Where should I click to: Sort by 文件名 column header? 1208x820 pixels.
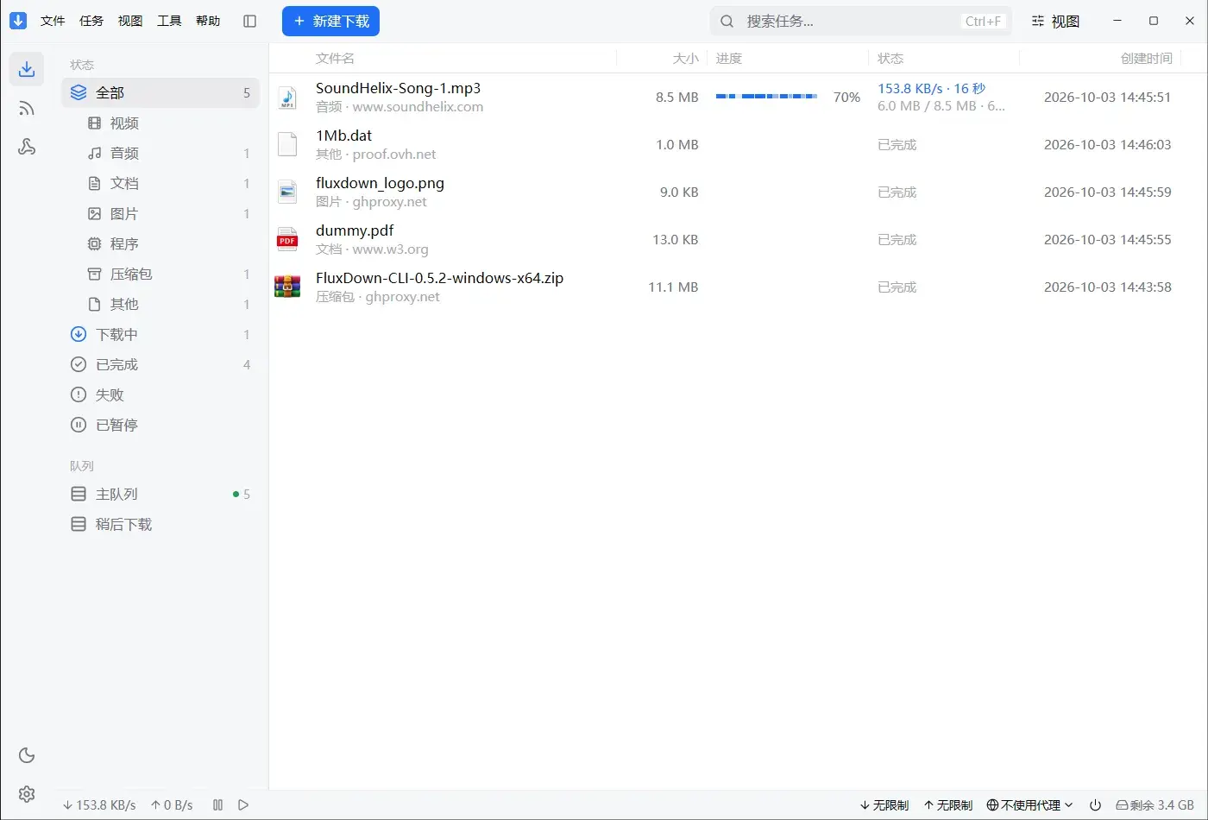[x=335, y=58]
